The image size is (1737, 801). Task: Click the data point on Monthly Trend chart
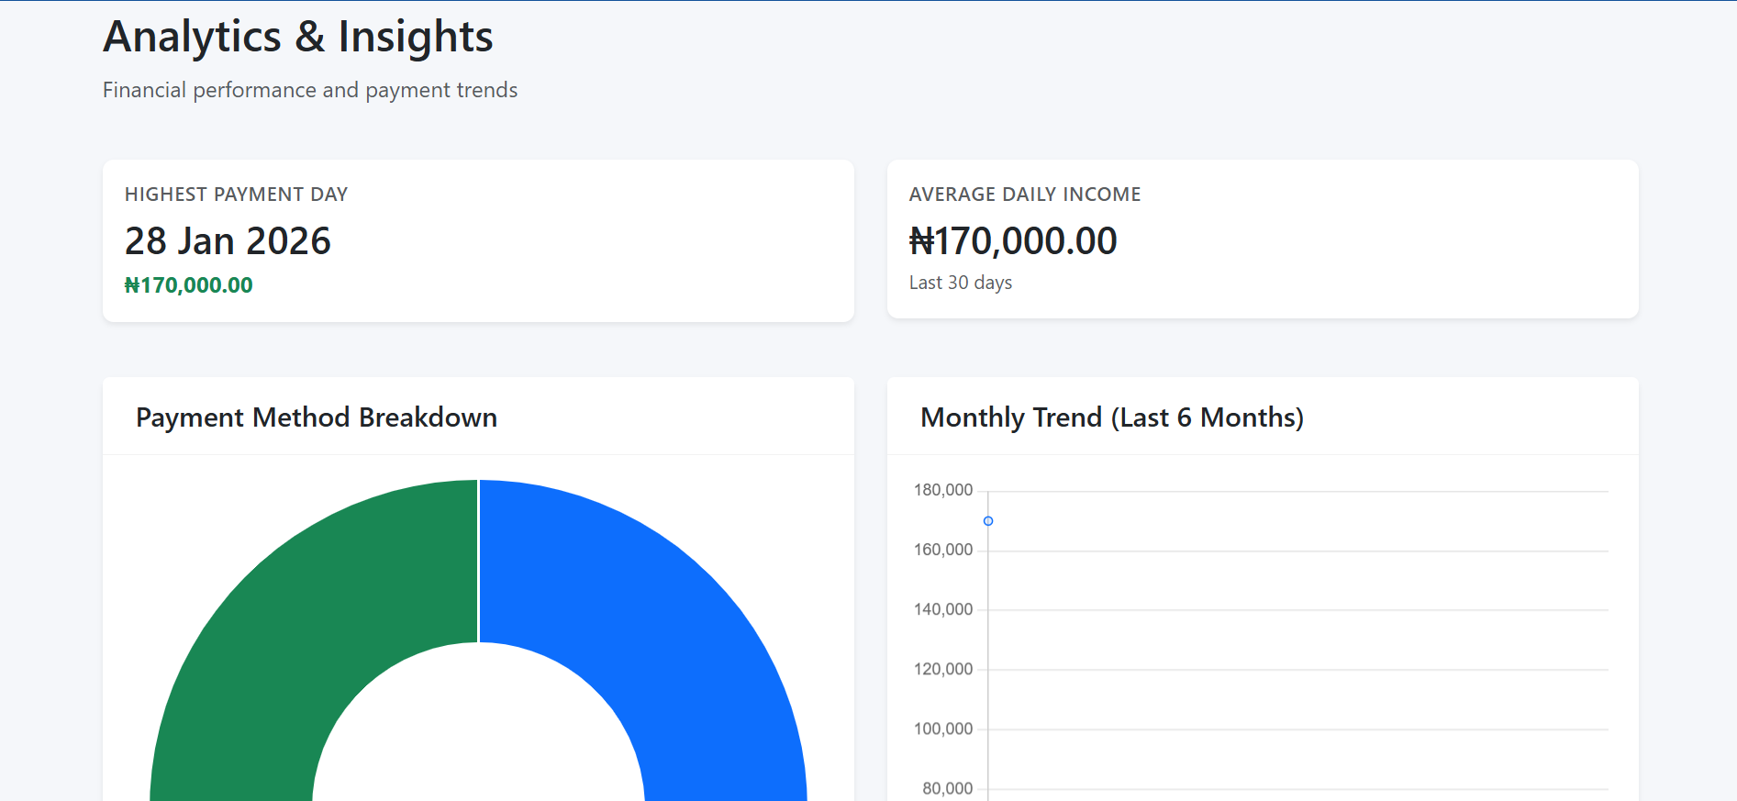pos(988,521)
